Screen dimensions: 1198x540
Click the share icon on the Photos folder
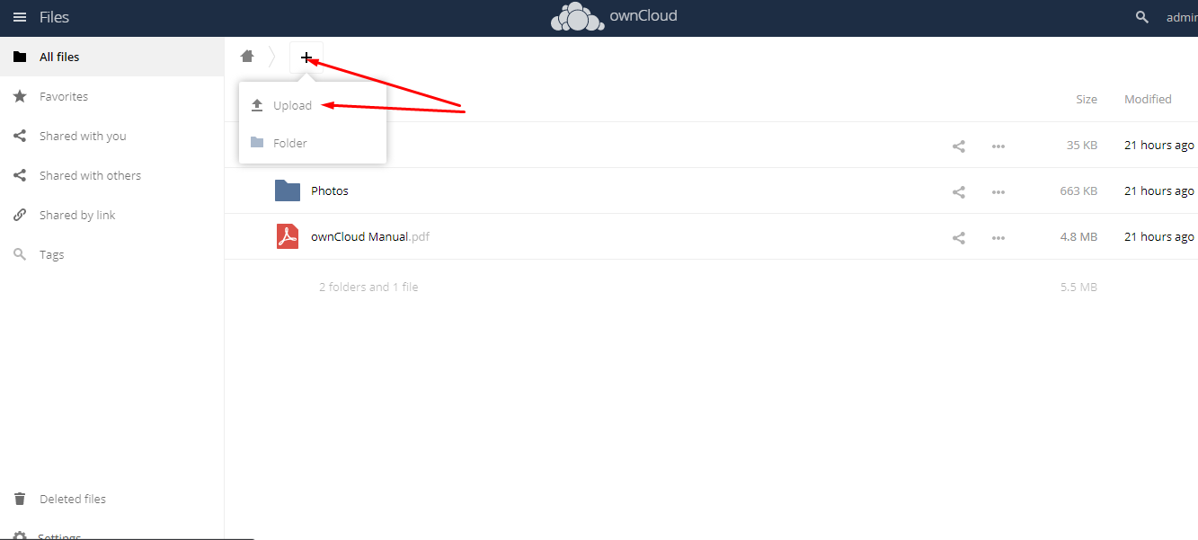(958, 190)
